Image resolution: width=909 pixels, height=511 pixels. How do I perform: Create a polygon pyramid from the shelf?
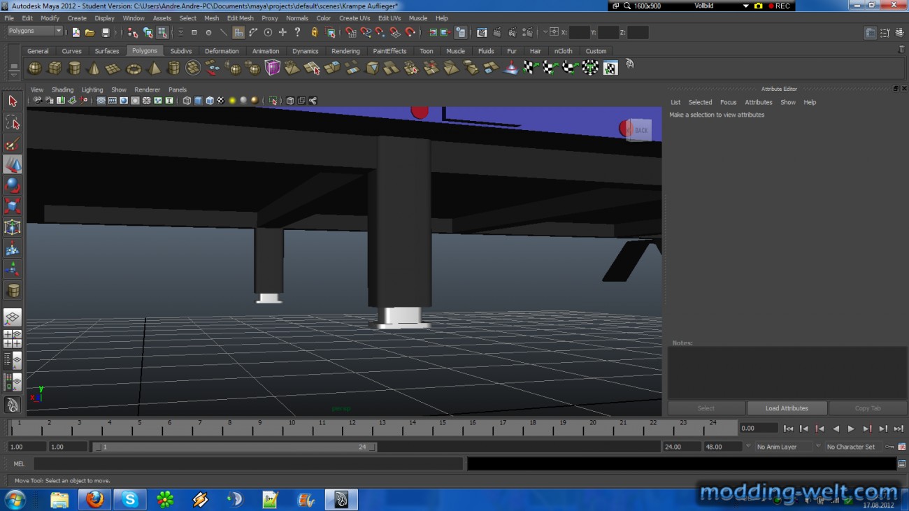(x=153, y=68)
